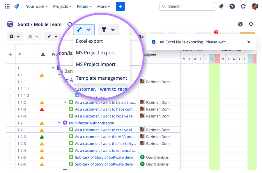The height and width of the screenshot is (173, 262).
Task: Select MS Project import menu item
Action: point(102,64)
